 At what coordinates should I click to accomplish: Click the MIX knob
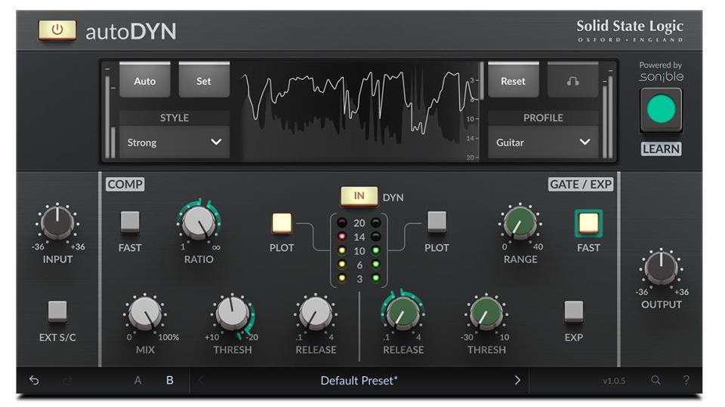click(x=145, y=314)
